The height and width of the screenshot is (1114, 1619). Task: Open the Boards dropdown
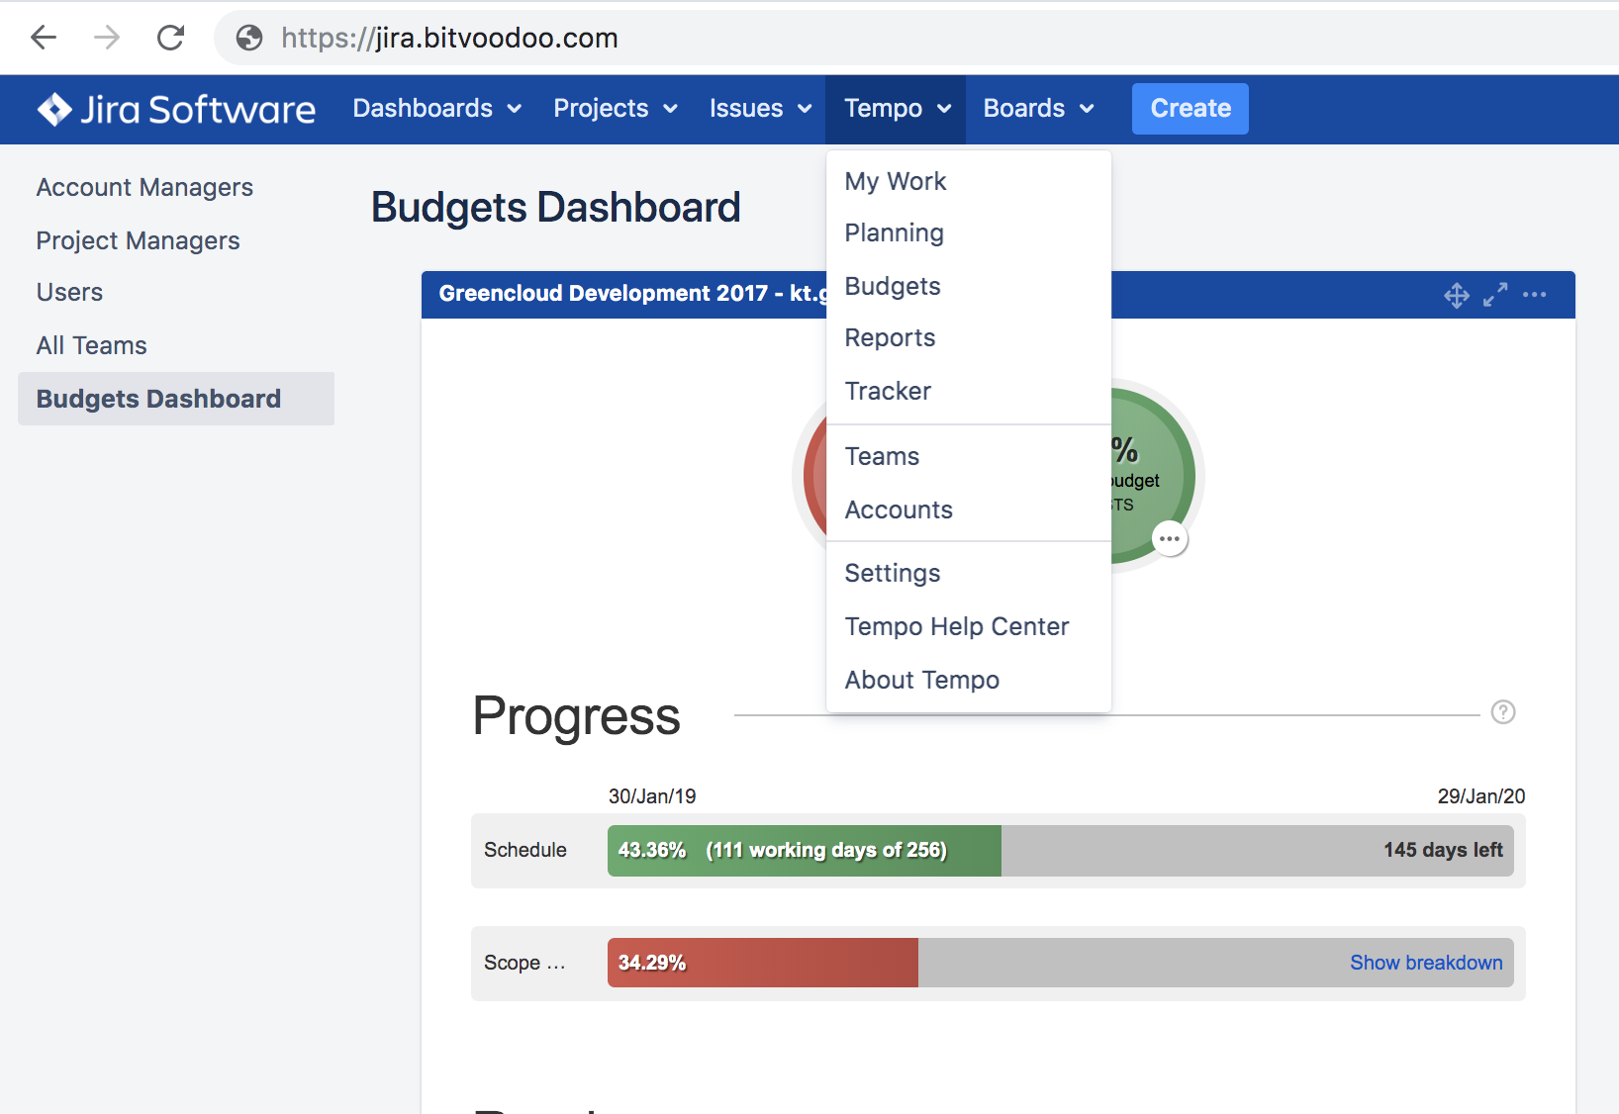click(1039, 109)
